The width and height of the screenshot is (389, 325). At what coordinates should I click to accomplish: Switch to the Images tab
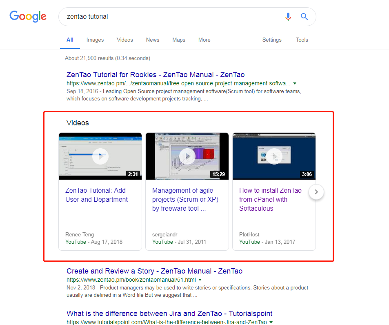95,40
